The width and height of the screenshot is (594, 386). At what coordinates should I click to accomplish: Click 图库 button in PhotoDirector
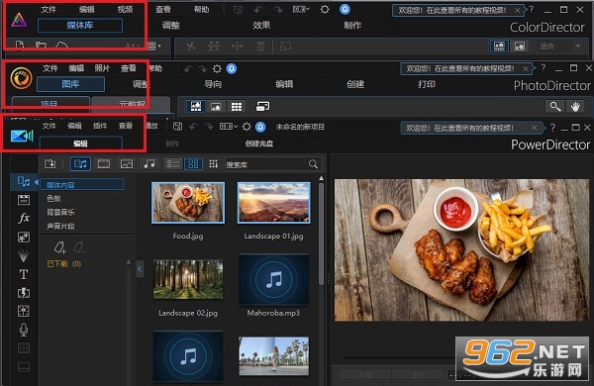(70, 84)
